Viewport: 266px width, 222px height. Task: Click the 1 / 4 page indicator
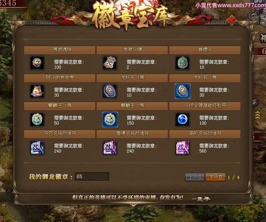click(234, 178)
